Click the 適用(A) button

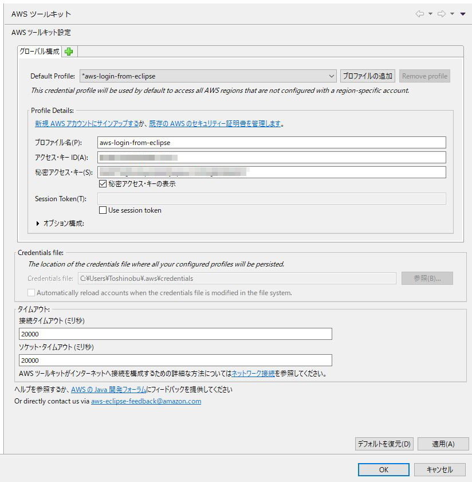point(443,444)
